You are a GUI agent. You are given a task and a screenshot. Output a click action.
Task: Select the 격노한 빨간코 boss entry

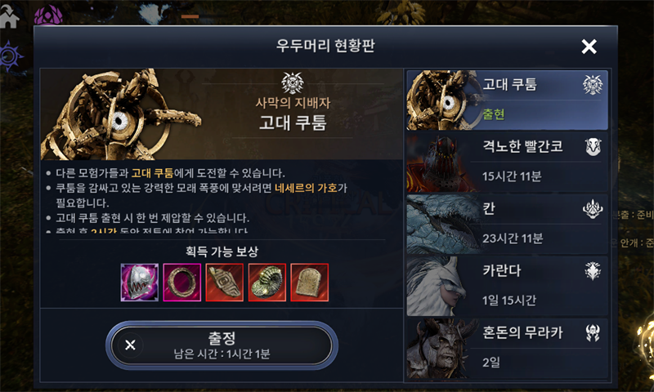[x=507, y=162]
